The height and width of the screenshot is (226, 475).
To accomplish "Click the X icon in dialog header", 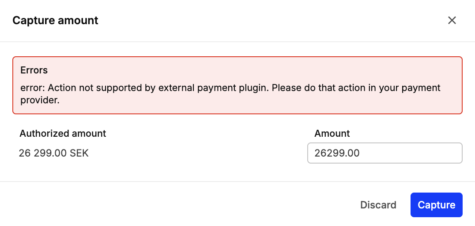I will [x=452, y=20].
